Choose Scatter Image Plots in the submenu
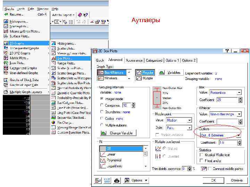Image resolution: width=250 pixels, height=187 pixels. pyautogui.click(x=71, y=73)
